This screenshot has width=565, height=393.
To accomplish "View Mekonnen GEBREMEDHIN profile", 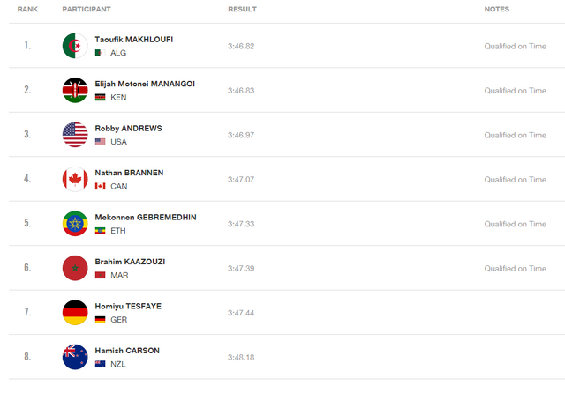I will point(146,218).
